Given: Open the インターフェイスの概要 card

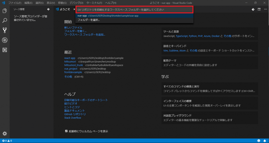Looking at the screenshot, I should pos(210,103).
